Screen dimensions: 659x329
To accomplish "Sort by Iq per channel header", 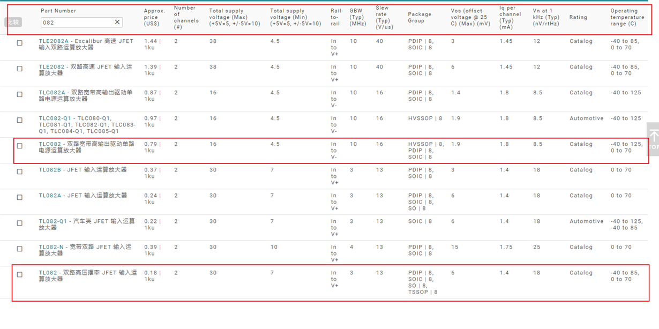I will [x=510, y=17].
